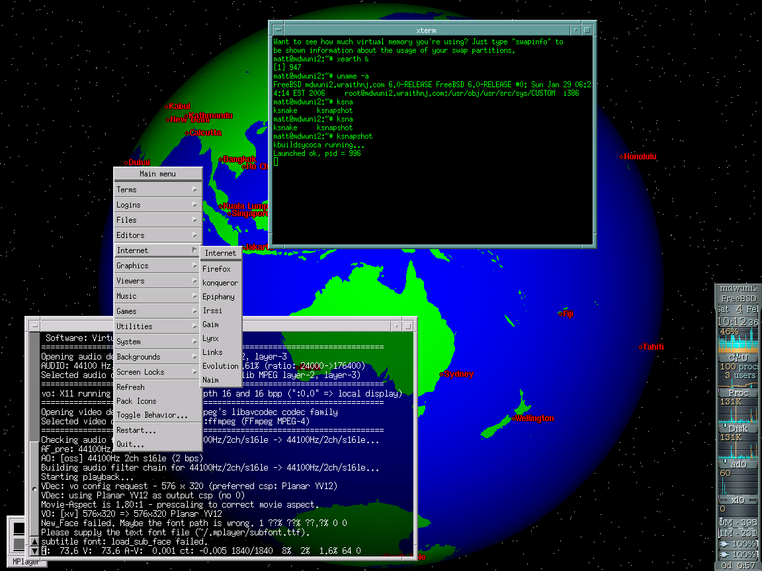
Task: Click the CPU label in the system monitor
Action: tap(738, 358)
